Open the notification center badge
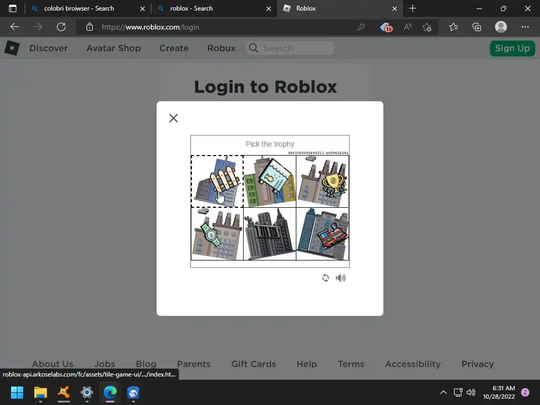The width and height of the screenshot is (540, 405). 525,392
